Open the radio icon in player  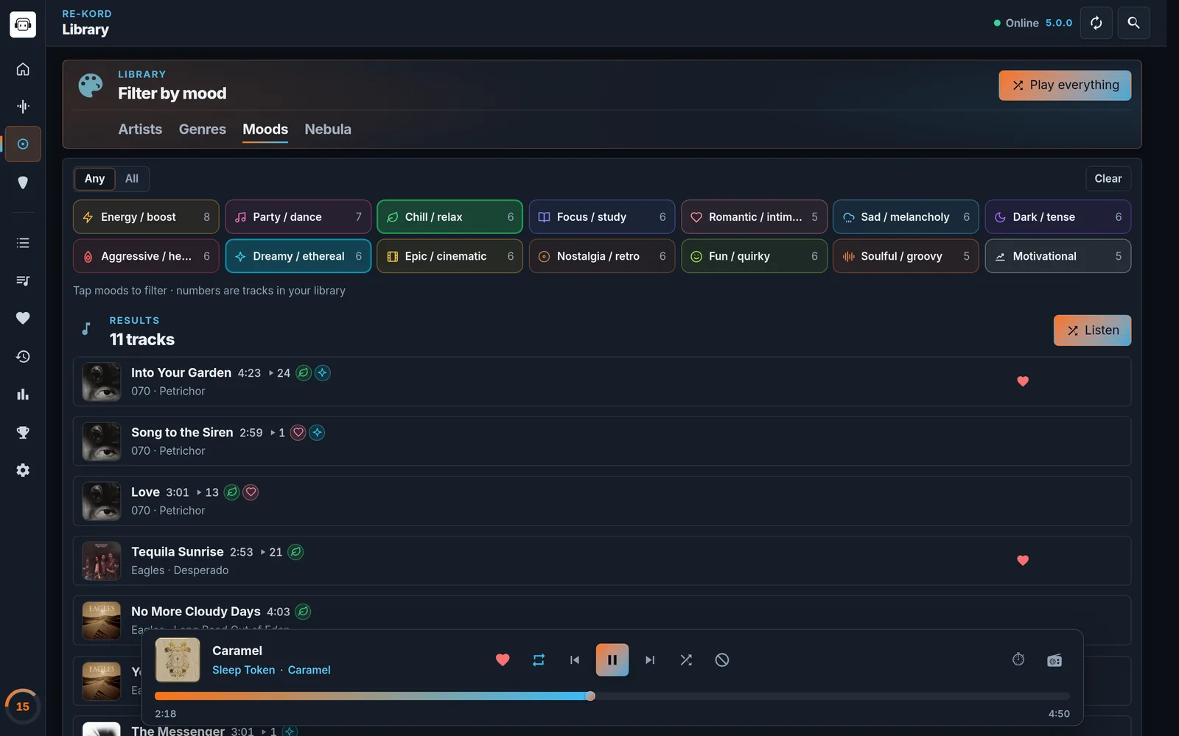[1054, 660]
